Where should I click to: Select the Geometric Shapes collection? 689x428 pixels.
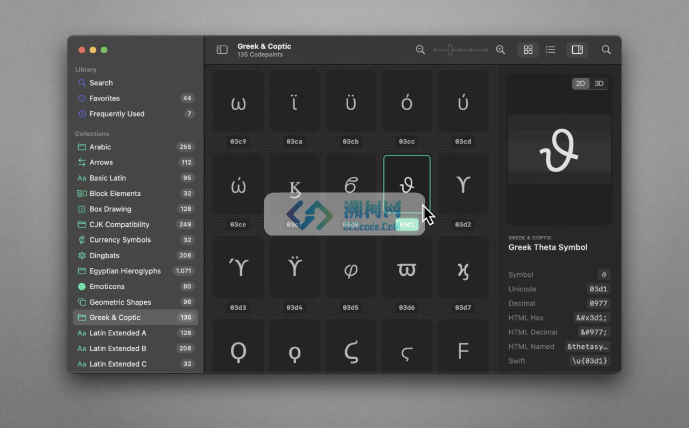[x=135, y=302]
